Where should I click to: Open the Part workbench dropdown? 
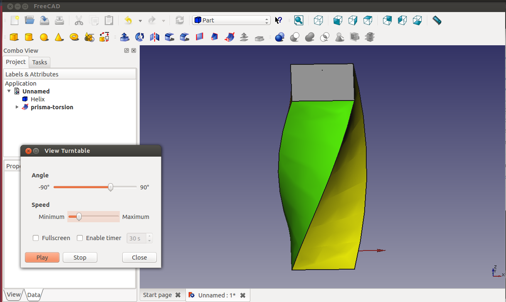(231, 20)
